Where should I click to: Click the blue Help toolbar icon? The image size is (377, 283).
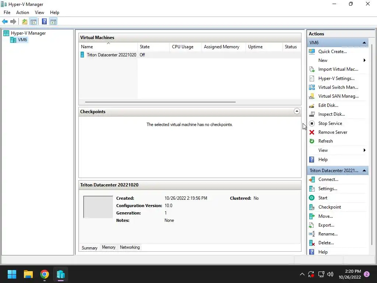(44, 22)
